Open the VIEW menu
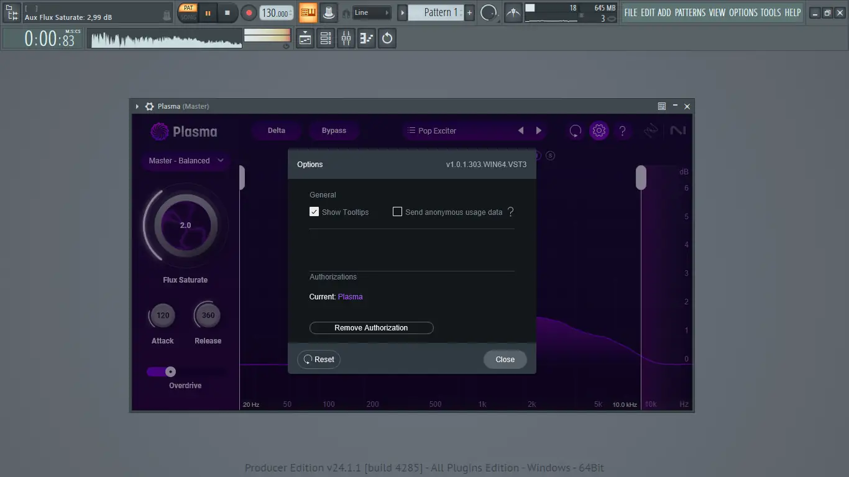The height and width of the screenshot is (477, 849). (717, 12)
